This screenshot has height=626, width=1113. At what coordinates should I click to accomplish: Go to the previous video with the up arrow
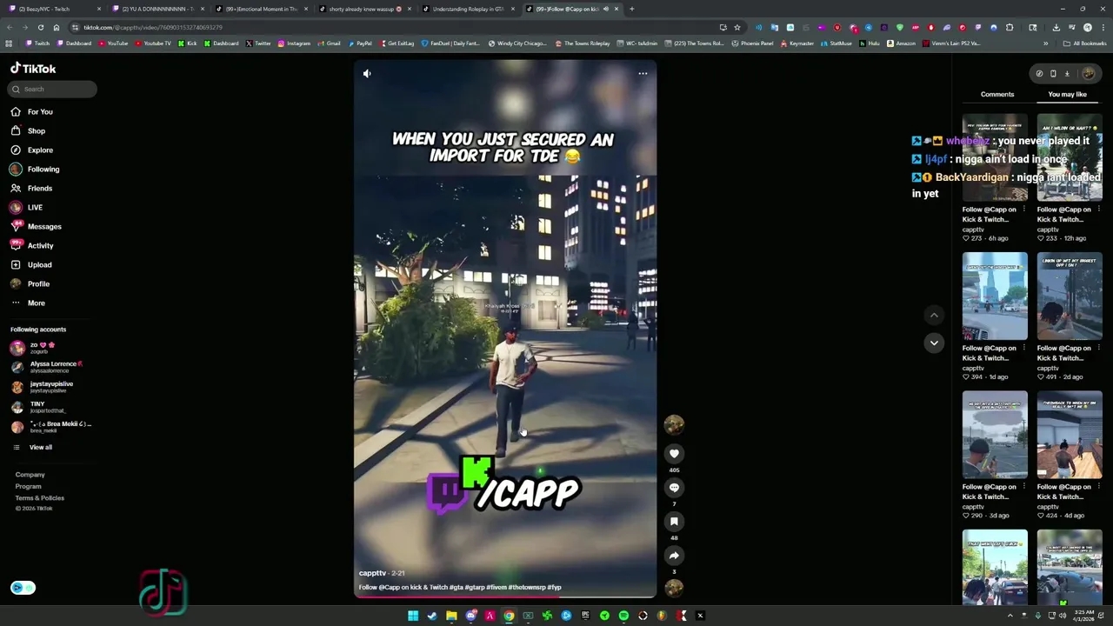(x=934, y=315)
